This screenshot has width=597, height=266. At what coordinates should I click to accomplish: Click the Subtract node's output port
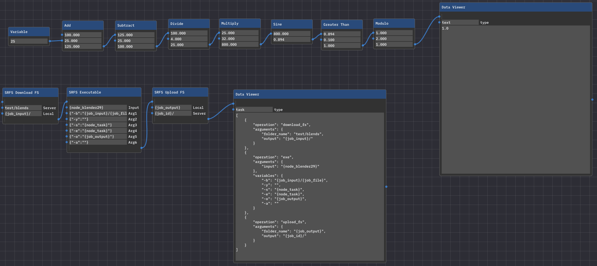pyautogui.click(x=157, y=46)
